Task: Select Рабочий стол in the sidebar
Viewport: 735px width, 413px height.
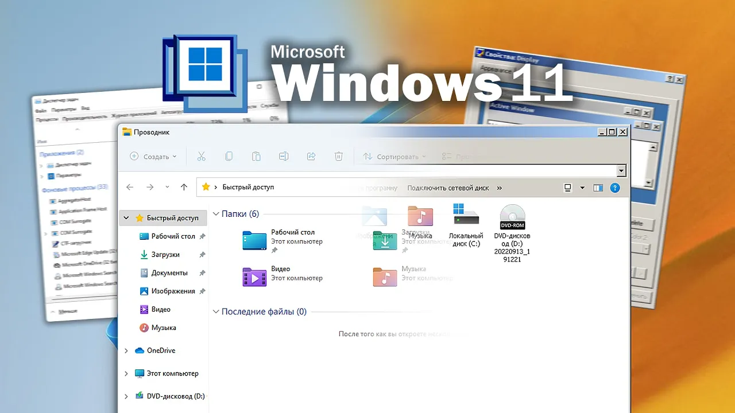Action: tap(173, 236)
